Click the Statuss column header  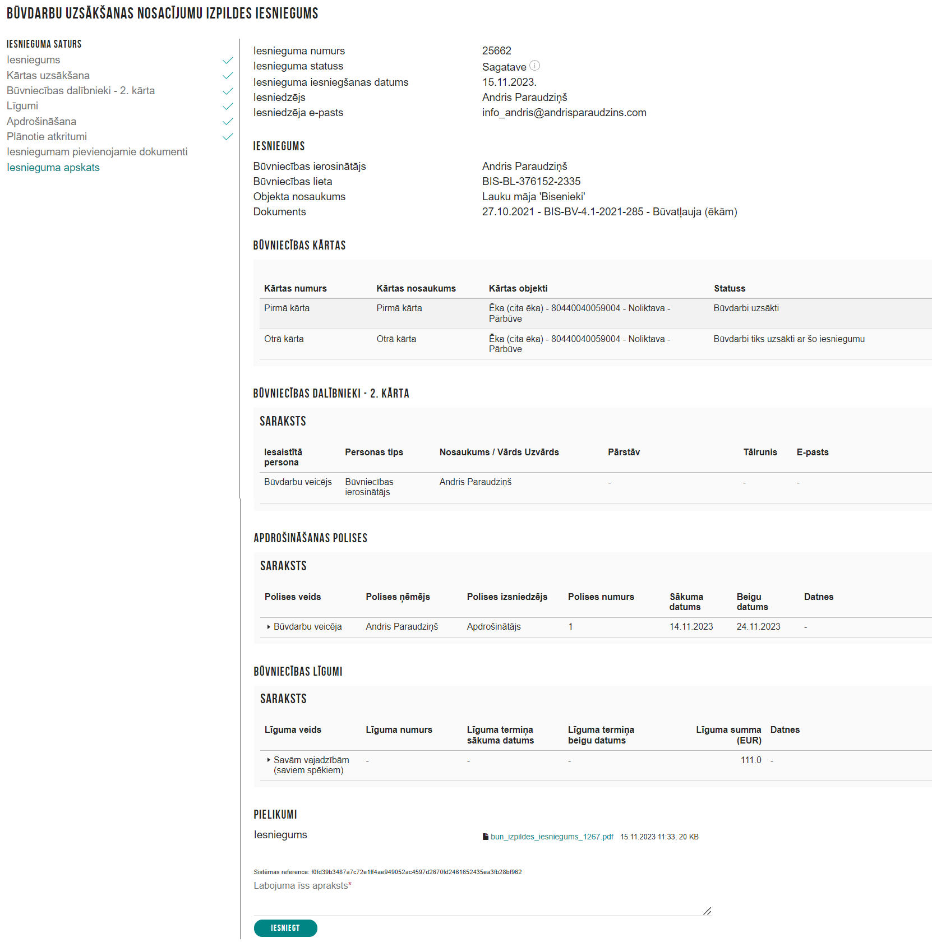(x=730, y=288)
